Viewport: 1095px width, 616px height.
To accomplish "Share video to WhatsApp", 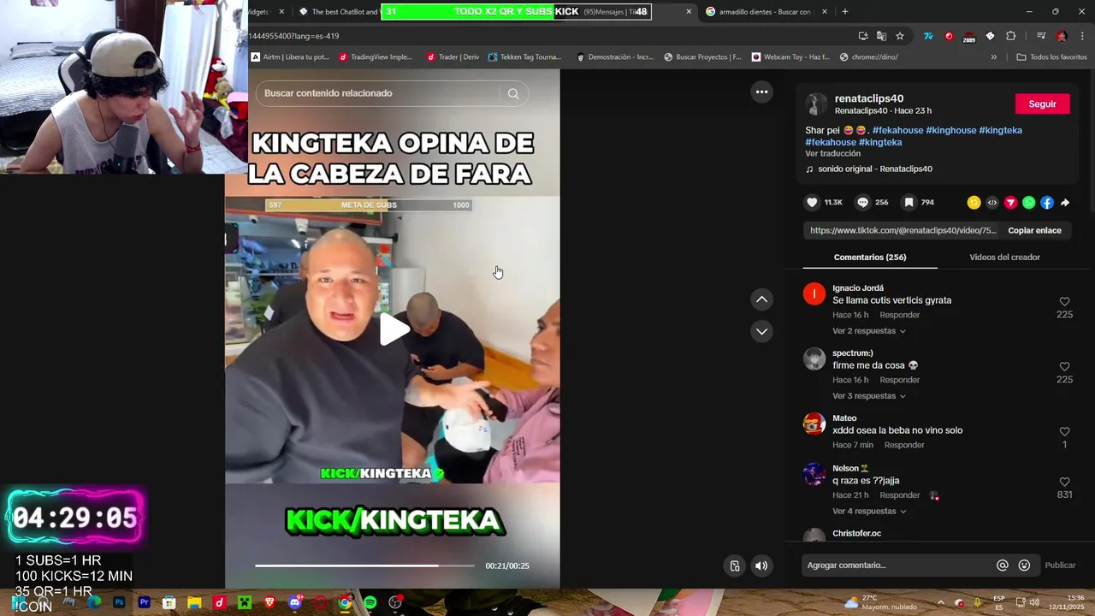I will coord(1028,203).
